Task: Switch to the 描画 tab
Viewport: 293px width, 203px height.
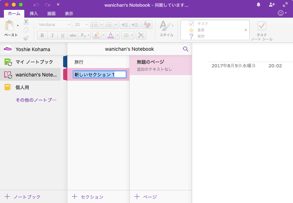Action: (x=51, y=13)
